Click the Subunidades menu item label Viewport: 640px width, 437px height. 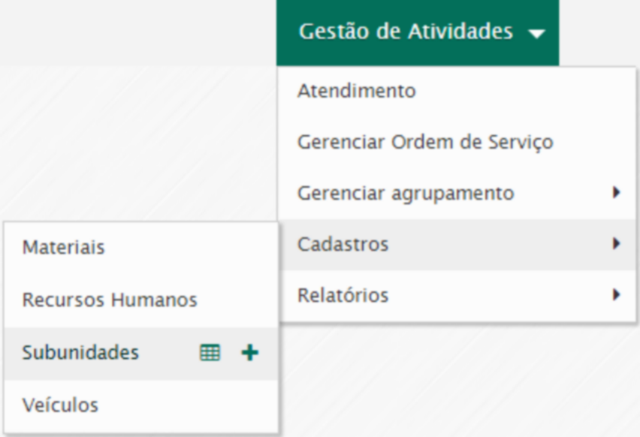pos(80,353)
